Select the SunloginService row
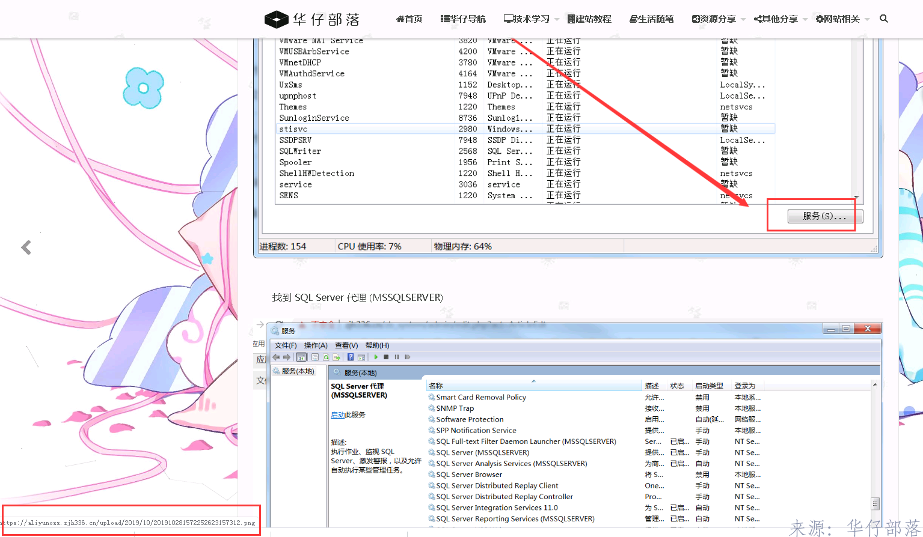The height and width of the screenshot is (537, 923). (x=525, y=118)
